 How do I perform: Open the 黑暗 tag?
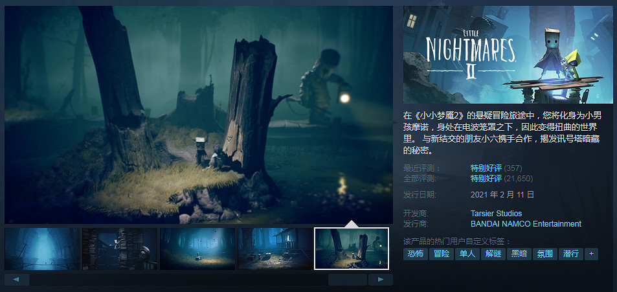519,254
